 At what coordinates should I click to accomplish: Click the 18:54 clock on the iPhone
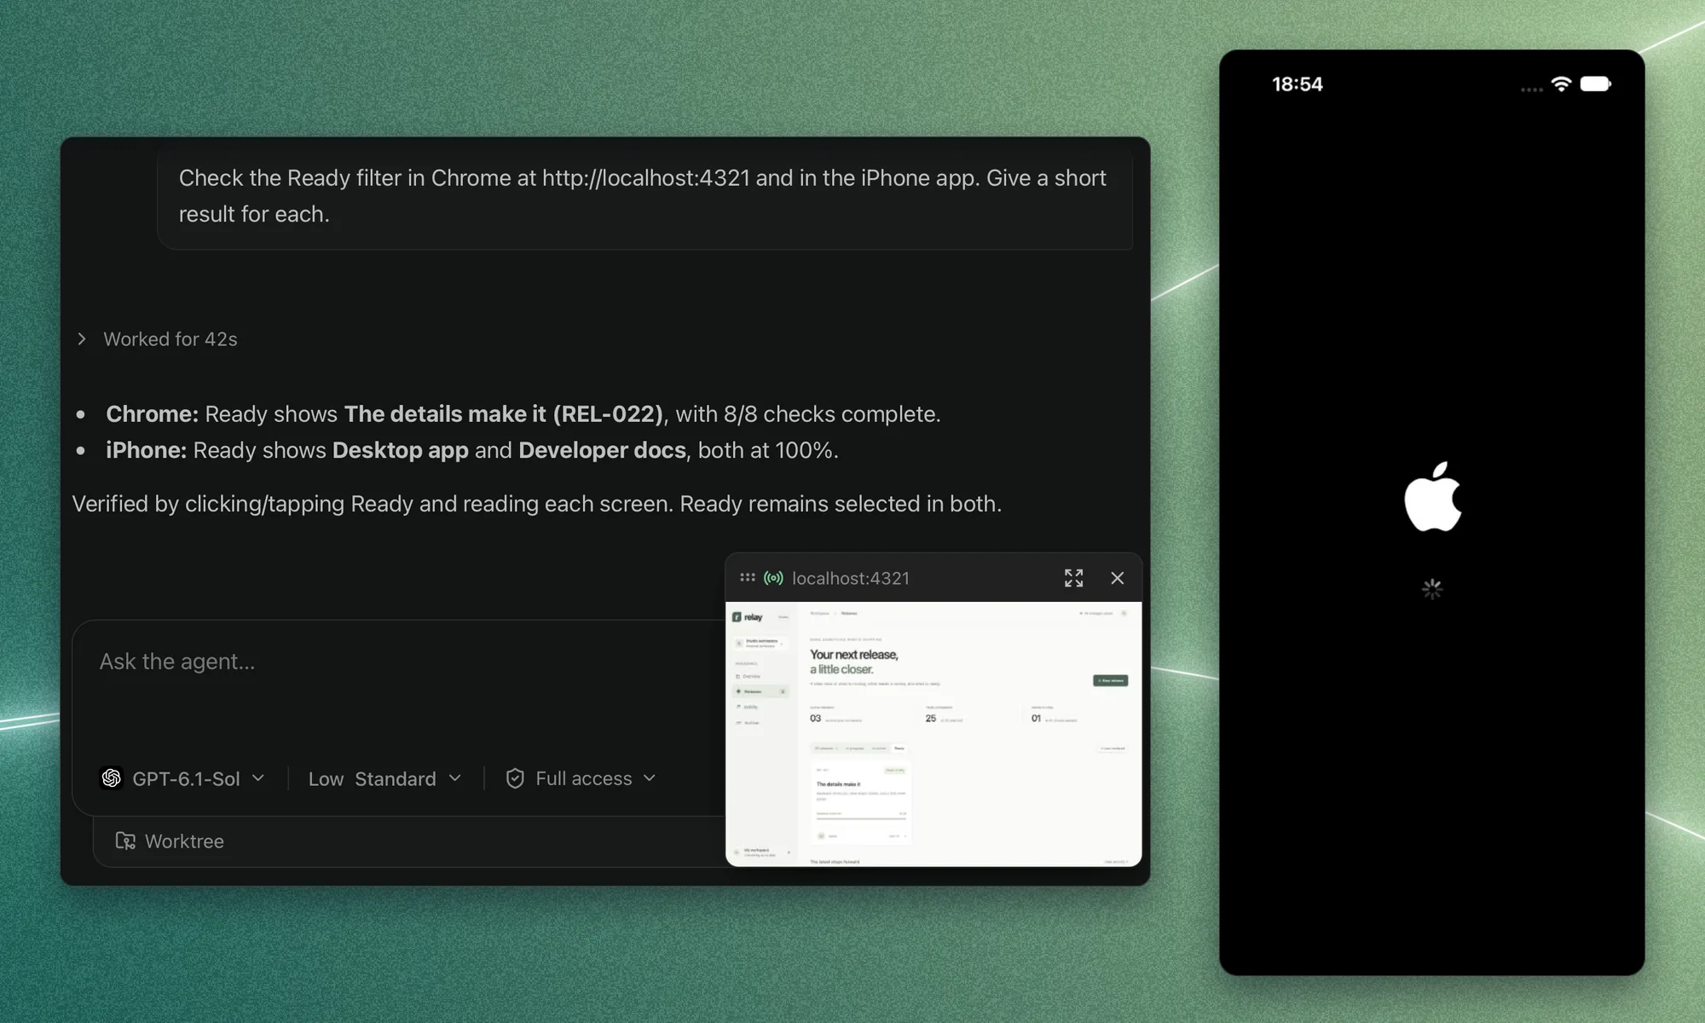pyautogui.click(x=1297, y=84)
